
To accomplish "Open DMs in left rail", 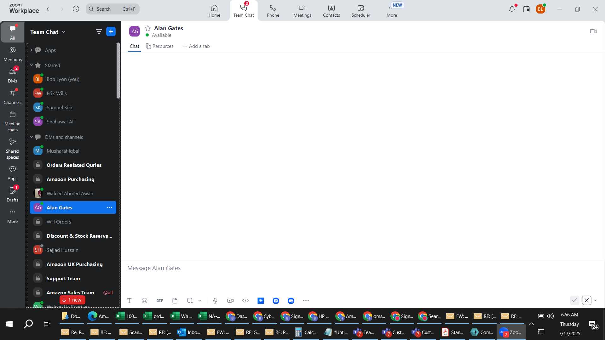I will click(x=13, y=76).
